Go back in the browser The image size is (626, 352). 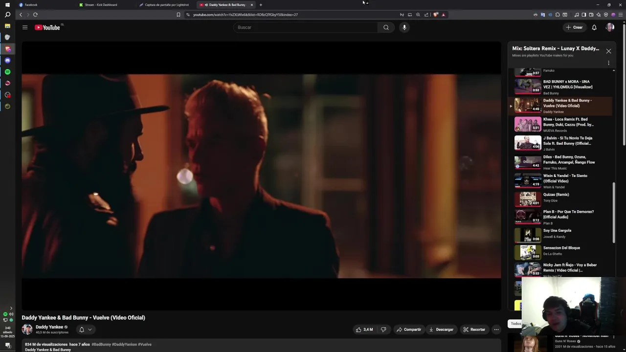click(x=21, y=15)
